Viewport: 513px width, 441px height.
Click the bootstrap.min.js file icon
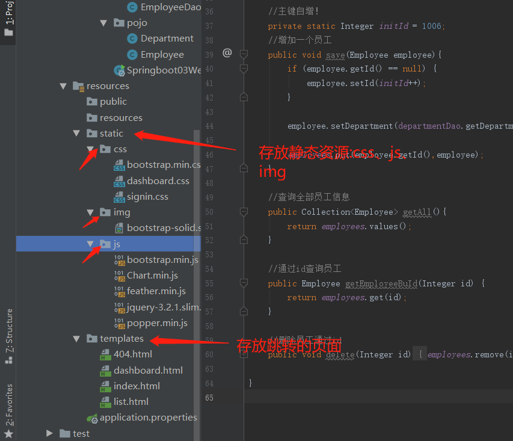pos(120,260)
